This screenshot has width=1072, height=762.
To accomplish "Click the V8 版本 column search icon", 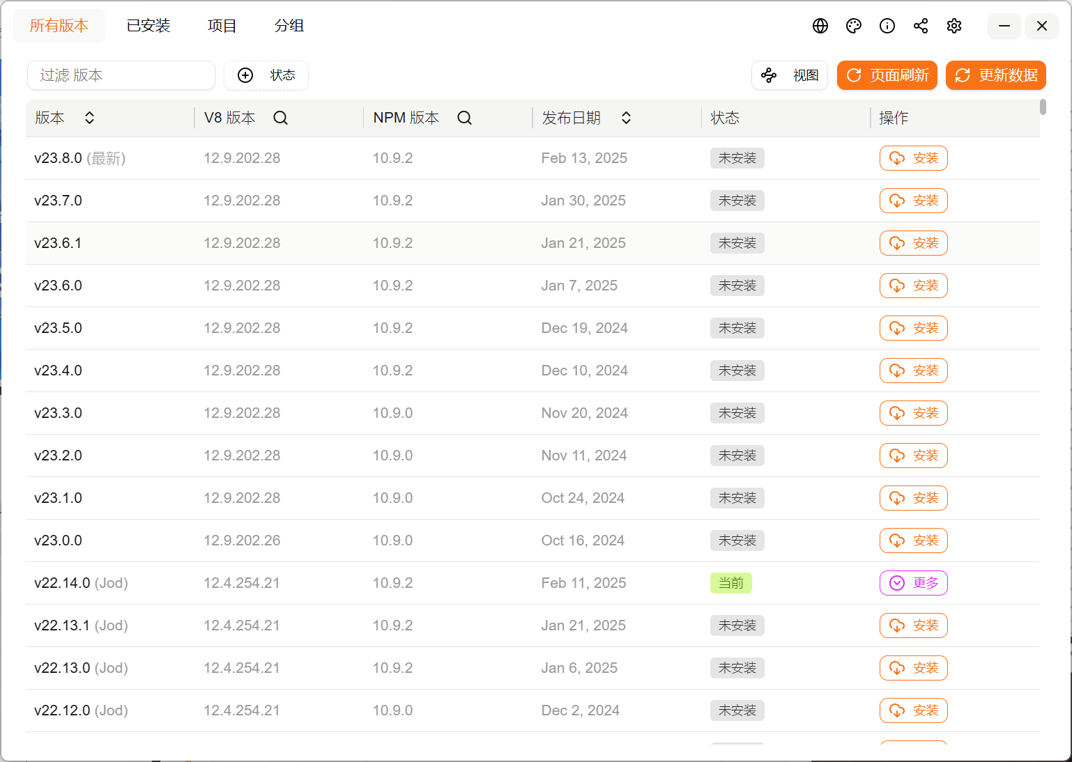I will point(280,118).
